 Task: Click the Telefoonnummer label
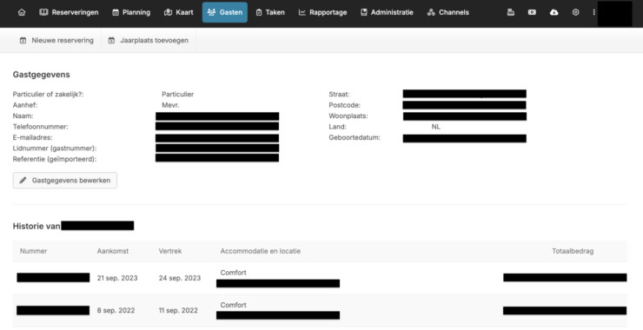(x=41, y=127)
